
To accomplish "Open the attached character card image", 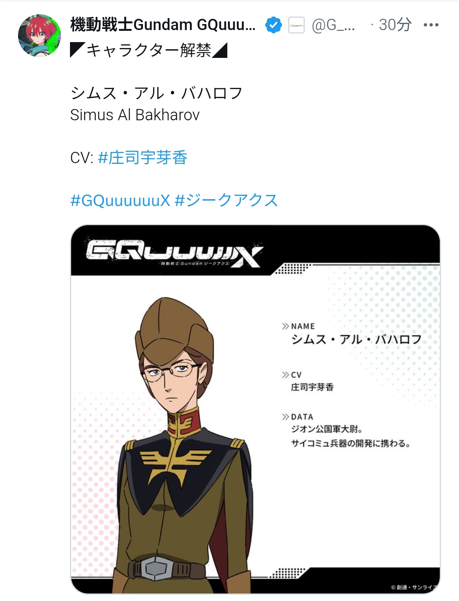I will (x=255, y=409).
